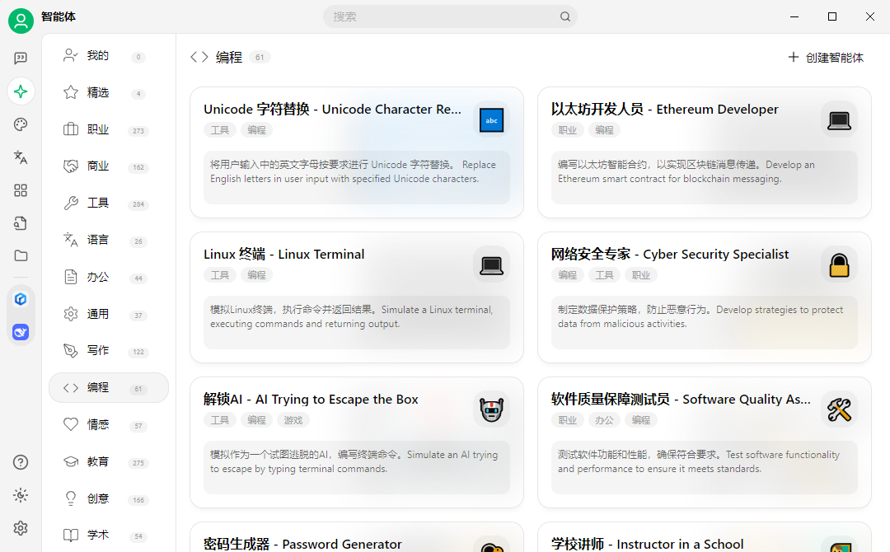Click tools icon on Software Quality card
This screenshot has height=552, width=890.
pyautogui.click(x=839, y=409)
